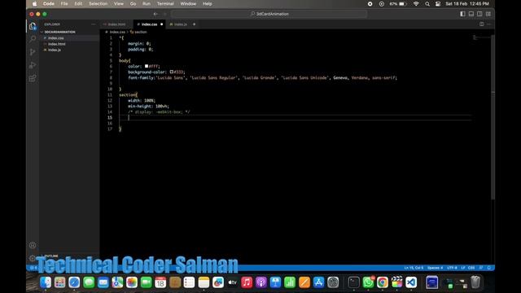Open the #333 color swatch picker
This screenshot has height=293, width=521.
click(172, 72)
